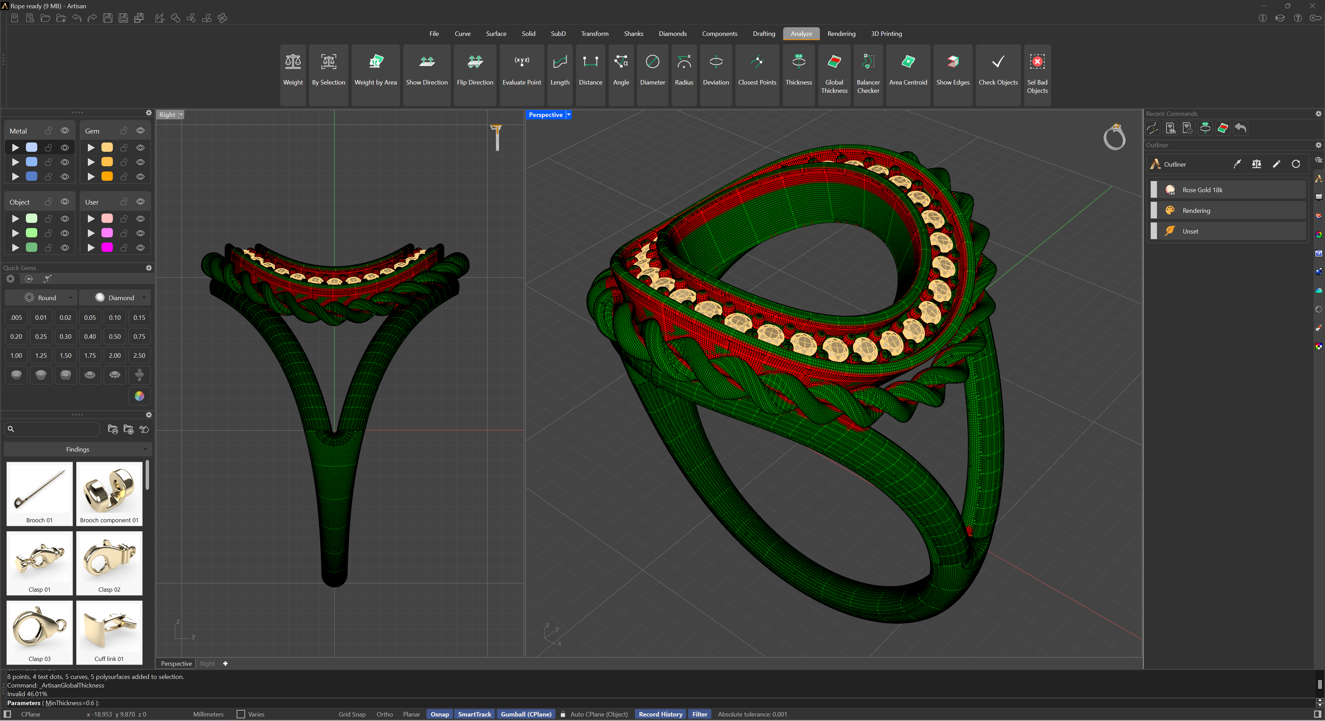
Task: Select the Radius tool
Action: 684,75
